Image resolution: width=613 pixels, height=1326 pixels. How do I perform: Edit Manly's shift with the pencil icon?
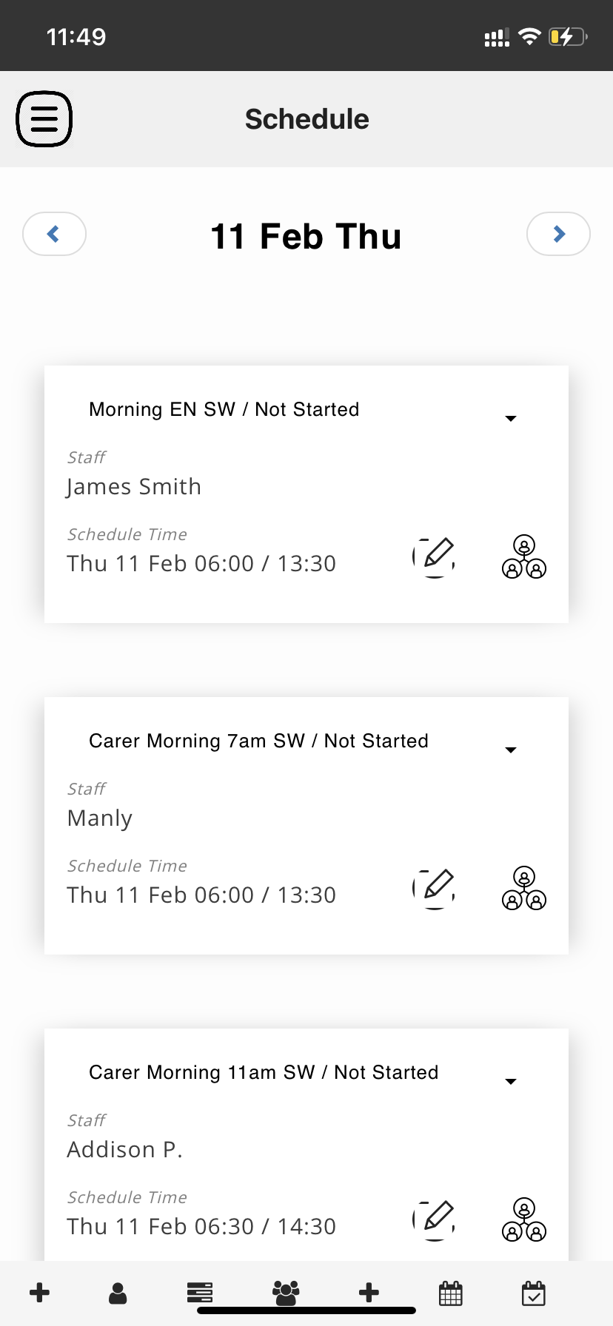click(x=434, y=889)
